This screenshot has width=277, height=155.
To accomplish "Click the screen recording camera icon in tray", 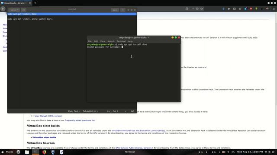I will pos(224,152).
